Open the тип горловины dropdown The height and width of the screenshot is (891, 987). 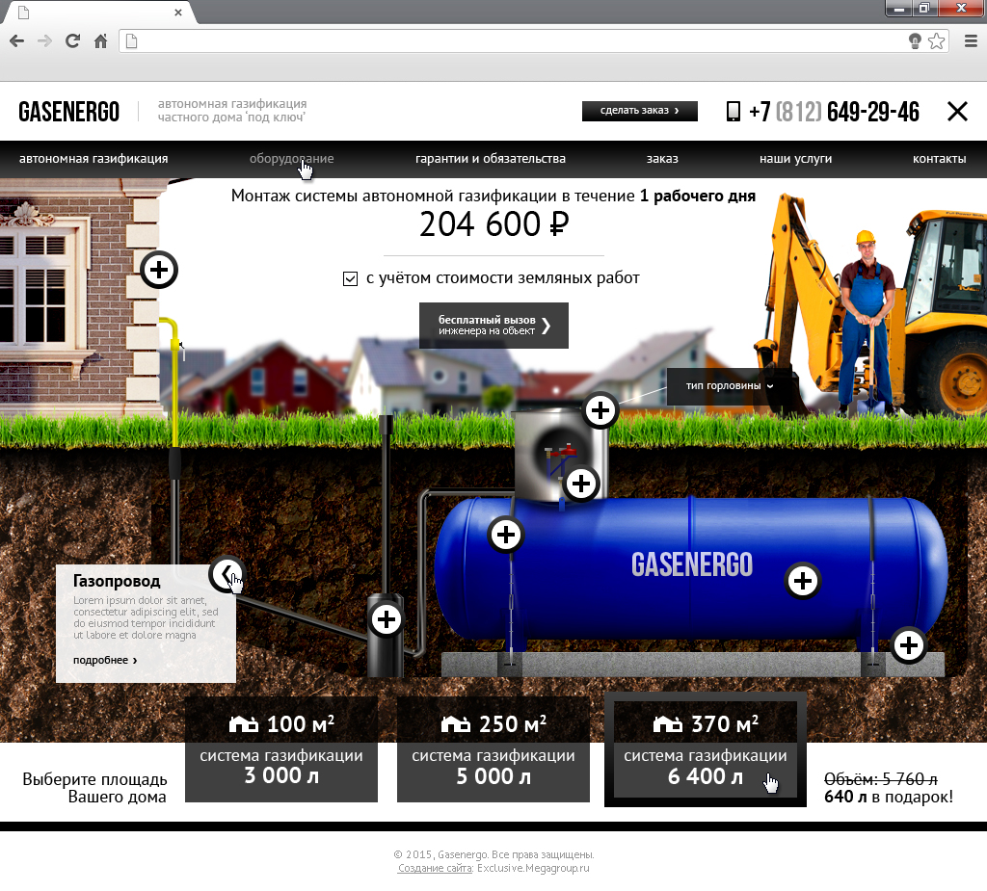click(730, 386)
